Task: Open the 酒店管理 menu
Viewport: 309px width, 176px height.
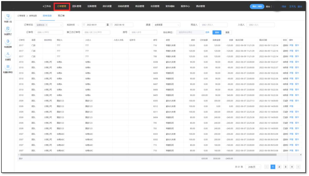Action: click(x=200, y=6)
